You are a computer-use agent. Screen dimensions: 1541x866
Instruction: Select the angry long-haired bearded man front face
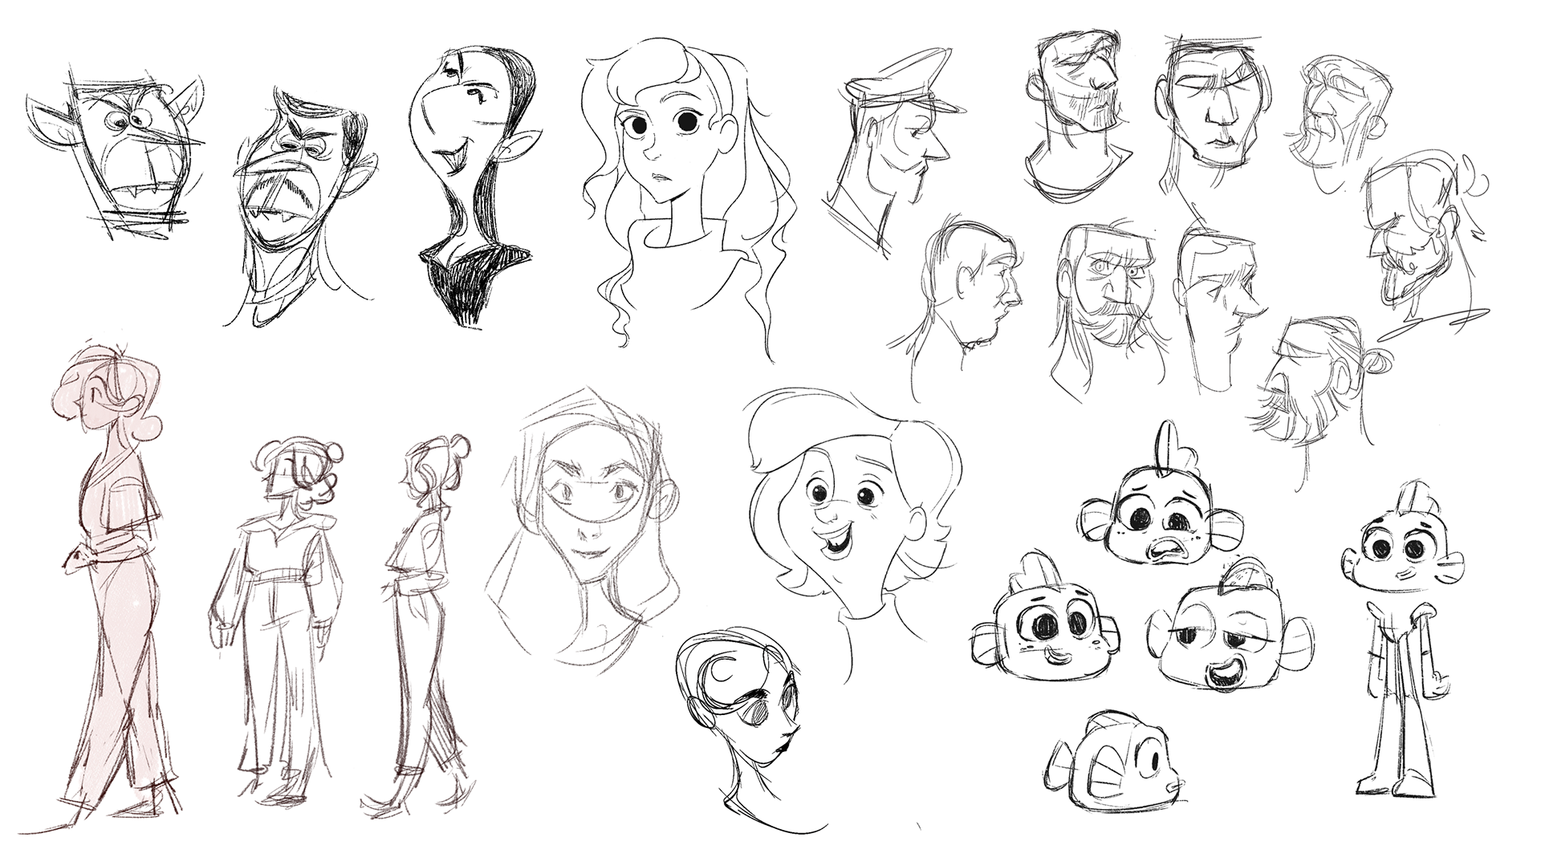pos(1108,309)
